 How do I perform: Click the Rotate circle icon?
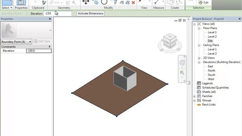click(104, 2)
